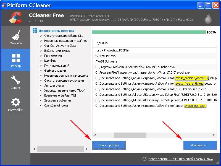This screenshot has width=221, height=166.
Task: Toggle Звуковые события checkbox
Action: (41, 100)
